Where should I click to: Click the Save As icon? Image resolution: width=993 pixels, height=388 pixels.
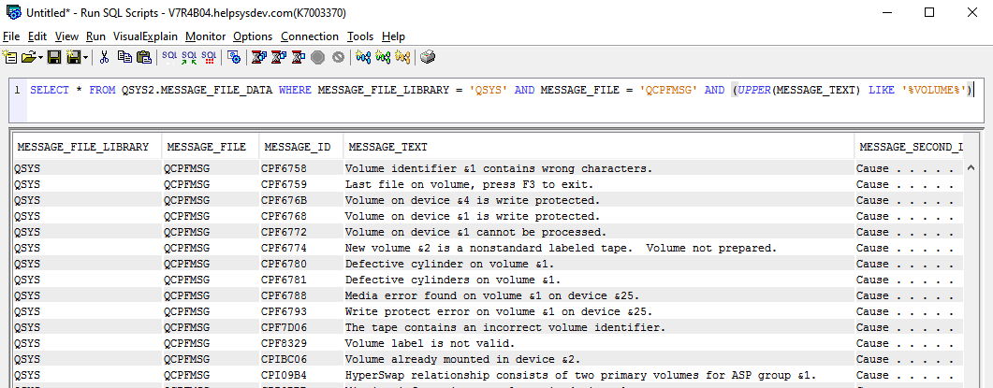pos(73,57)
